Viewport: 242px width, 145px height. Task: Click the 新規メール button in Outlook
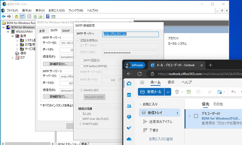(151, 92)
